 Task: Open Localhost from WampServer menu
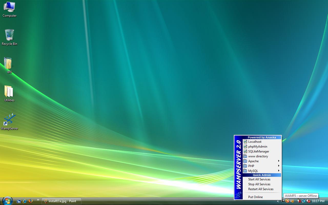click(255, 142)
